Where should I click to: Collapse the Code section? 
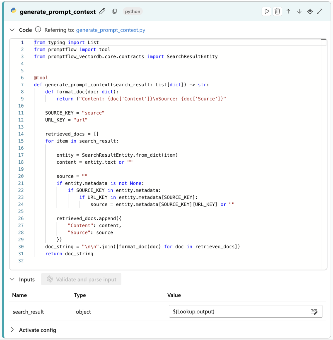tap(12, 30)
